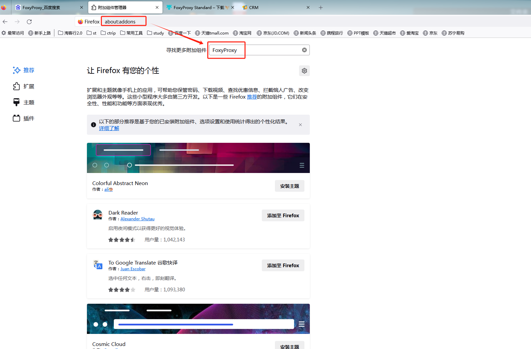Click the Dark Reader star rating

coord(122,240)
